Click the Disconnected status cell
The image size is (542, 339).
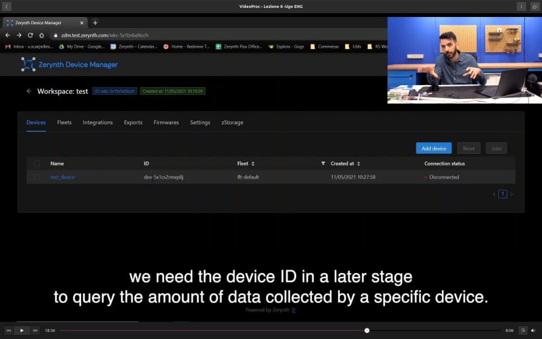coord(442,177)
